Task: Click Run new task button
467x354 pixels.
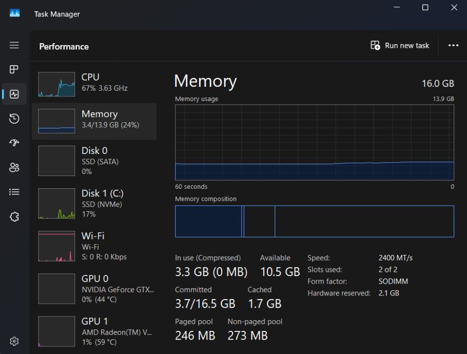Action: point(400,46)
